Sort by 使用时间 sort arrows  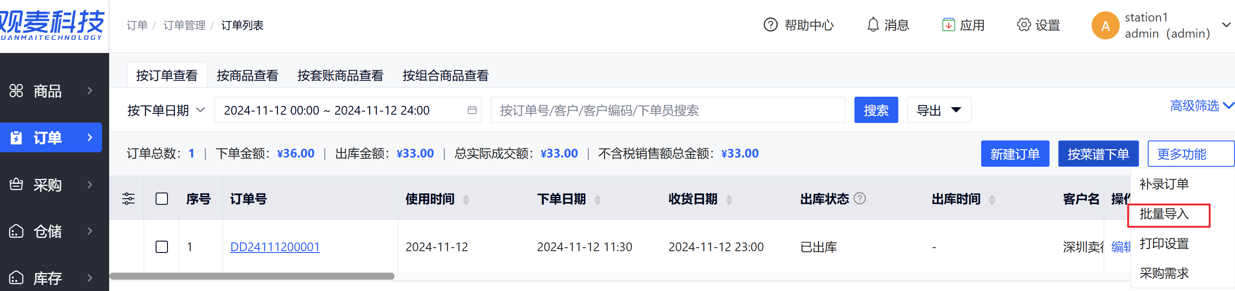pos(466,199)
